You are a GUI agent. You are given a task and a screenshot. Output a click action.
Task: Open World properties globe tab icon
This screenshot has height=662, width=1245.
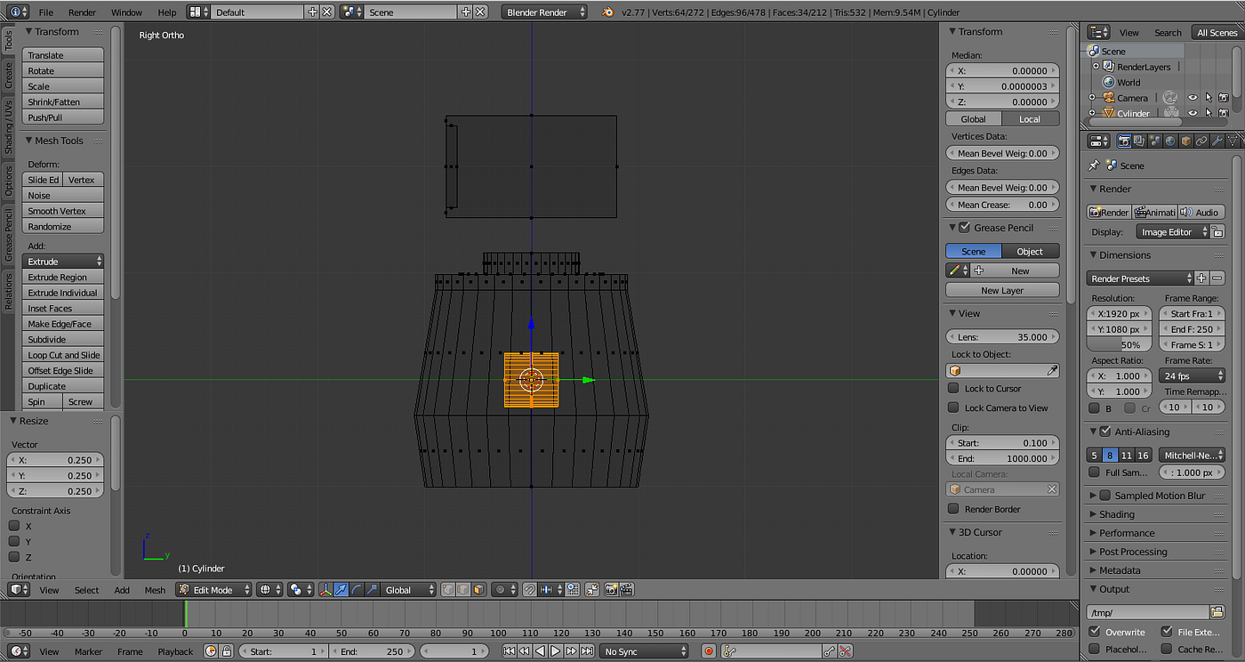pyautogui.click(x=1170, y=141)
